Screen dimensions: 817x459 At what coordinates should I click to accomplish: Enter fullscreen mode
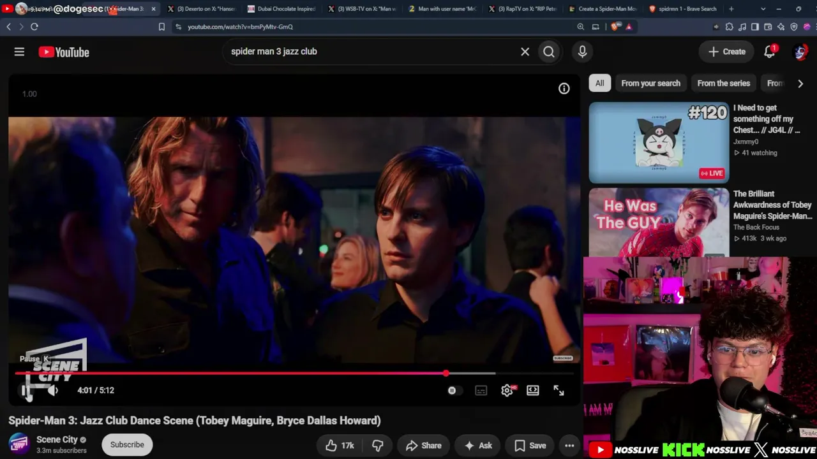click(x=558, y=390)
